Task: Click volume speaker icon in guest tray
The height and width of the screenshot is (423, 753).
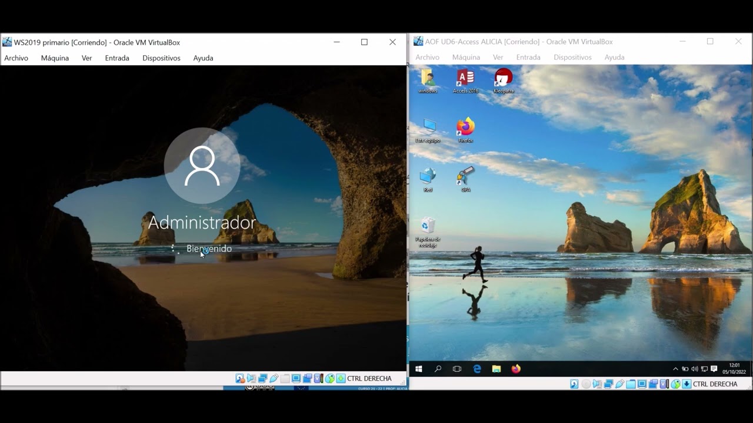Action: (x=694, y=369)
